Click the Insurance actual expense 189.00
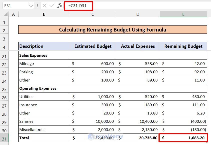Viewport: 211px width, 145px height. [x=138, y=105]
